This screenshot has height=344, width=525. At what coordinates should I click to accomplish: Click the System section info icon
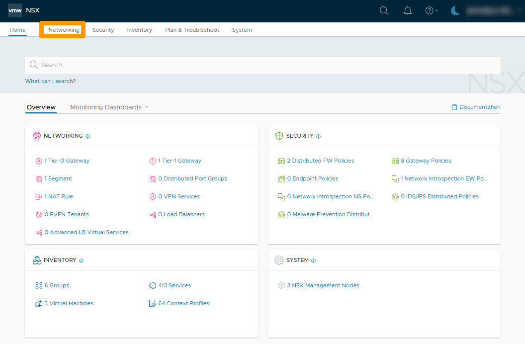tap(314, 260)
